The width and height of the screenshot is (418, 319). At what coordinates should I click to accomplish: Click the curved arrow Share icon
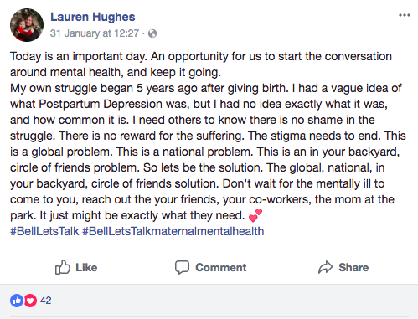click(325, 267)
